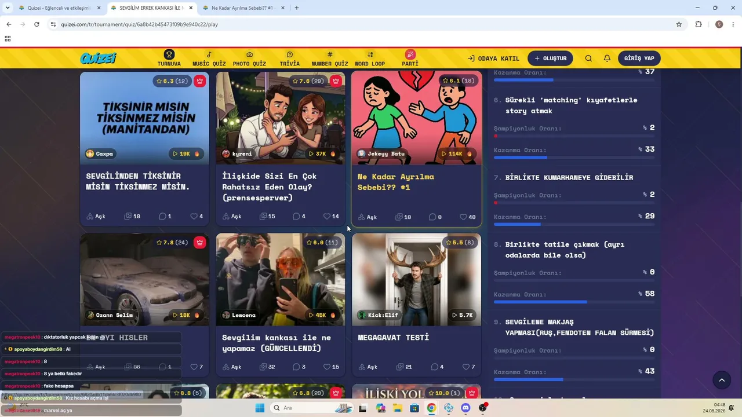Click the 6.1 rating badge on Jekeyy Batu's card
This screenshot has height=417, width=742.
458,81
